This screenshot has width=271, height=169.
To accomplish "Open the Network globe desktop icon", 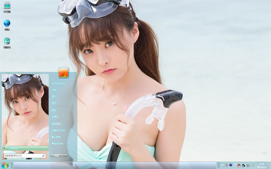I will (x=7, y=25).
